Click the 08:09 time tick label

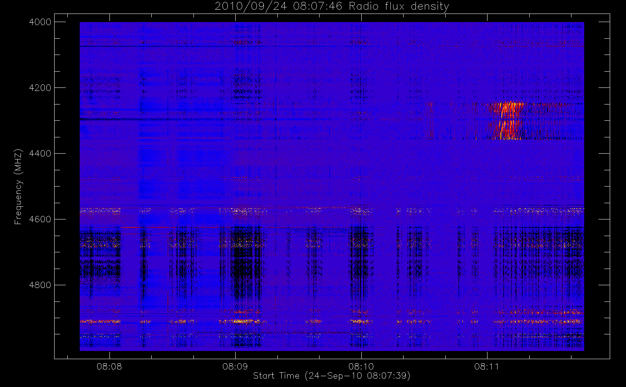(235, 366)
